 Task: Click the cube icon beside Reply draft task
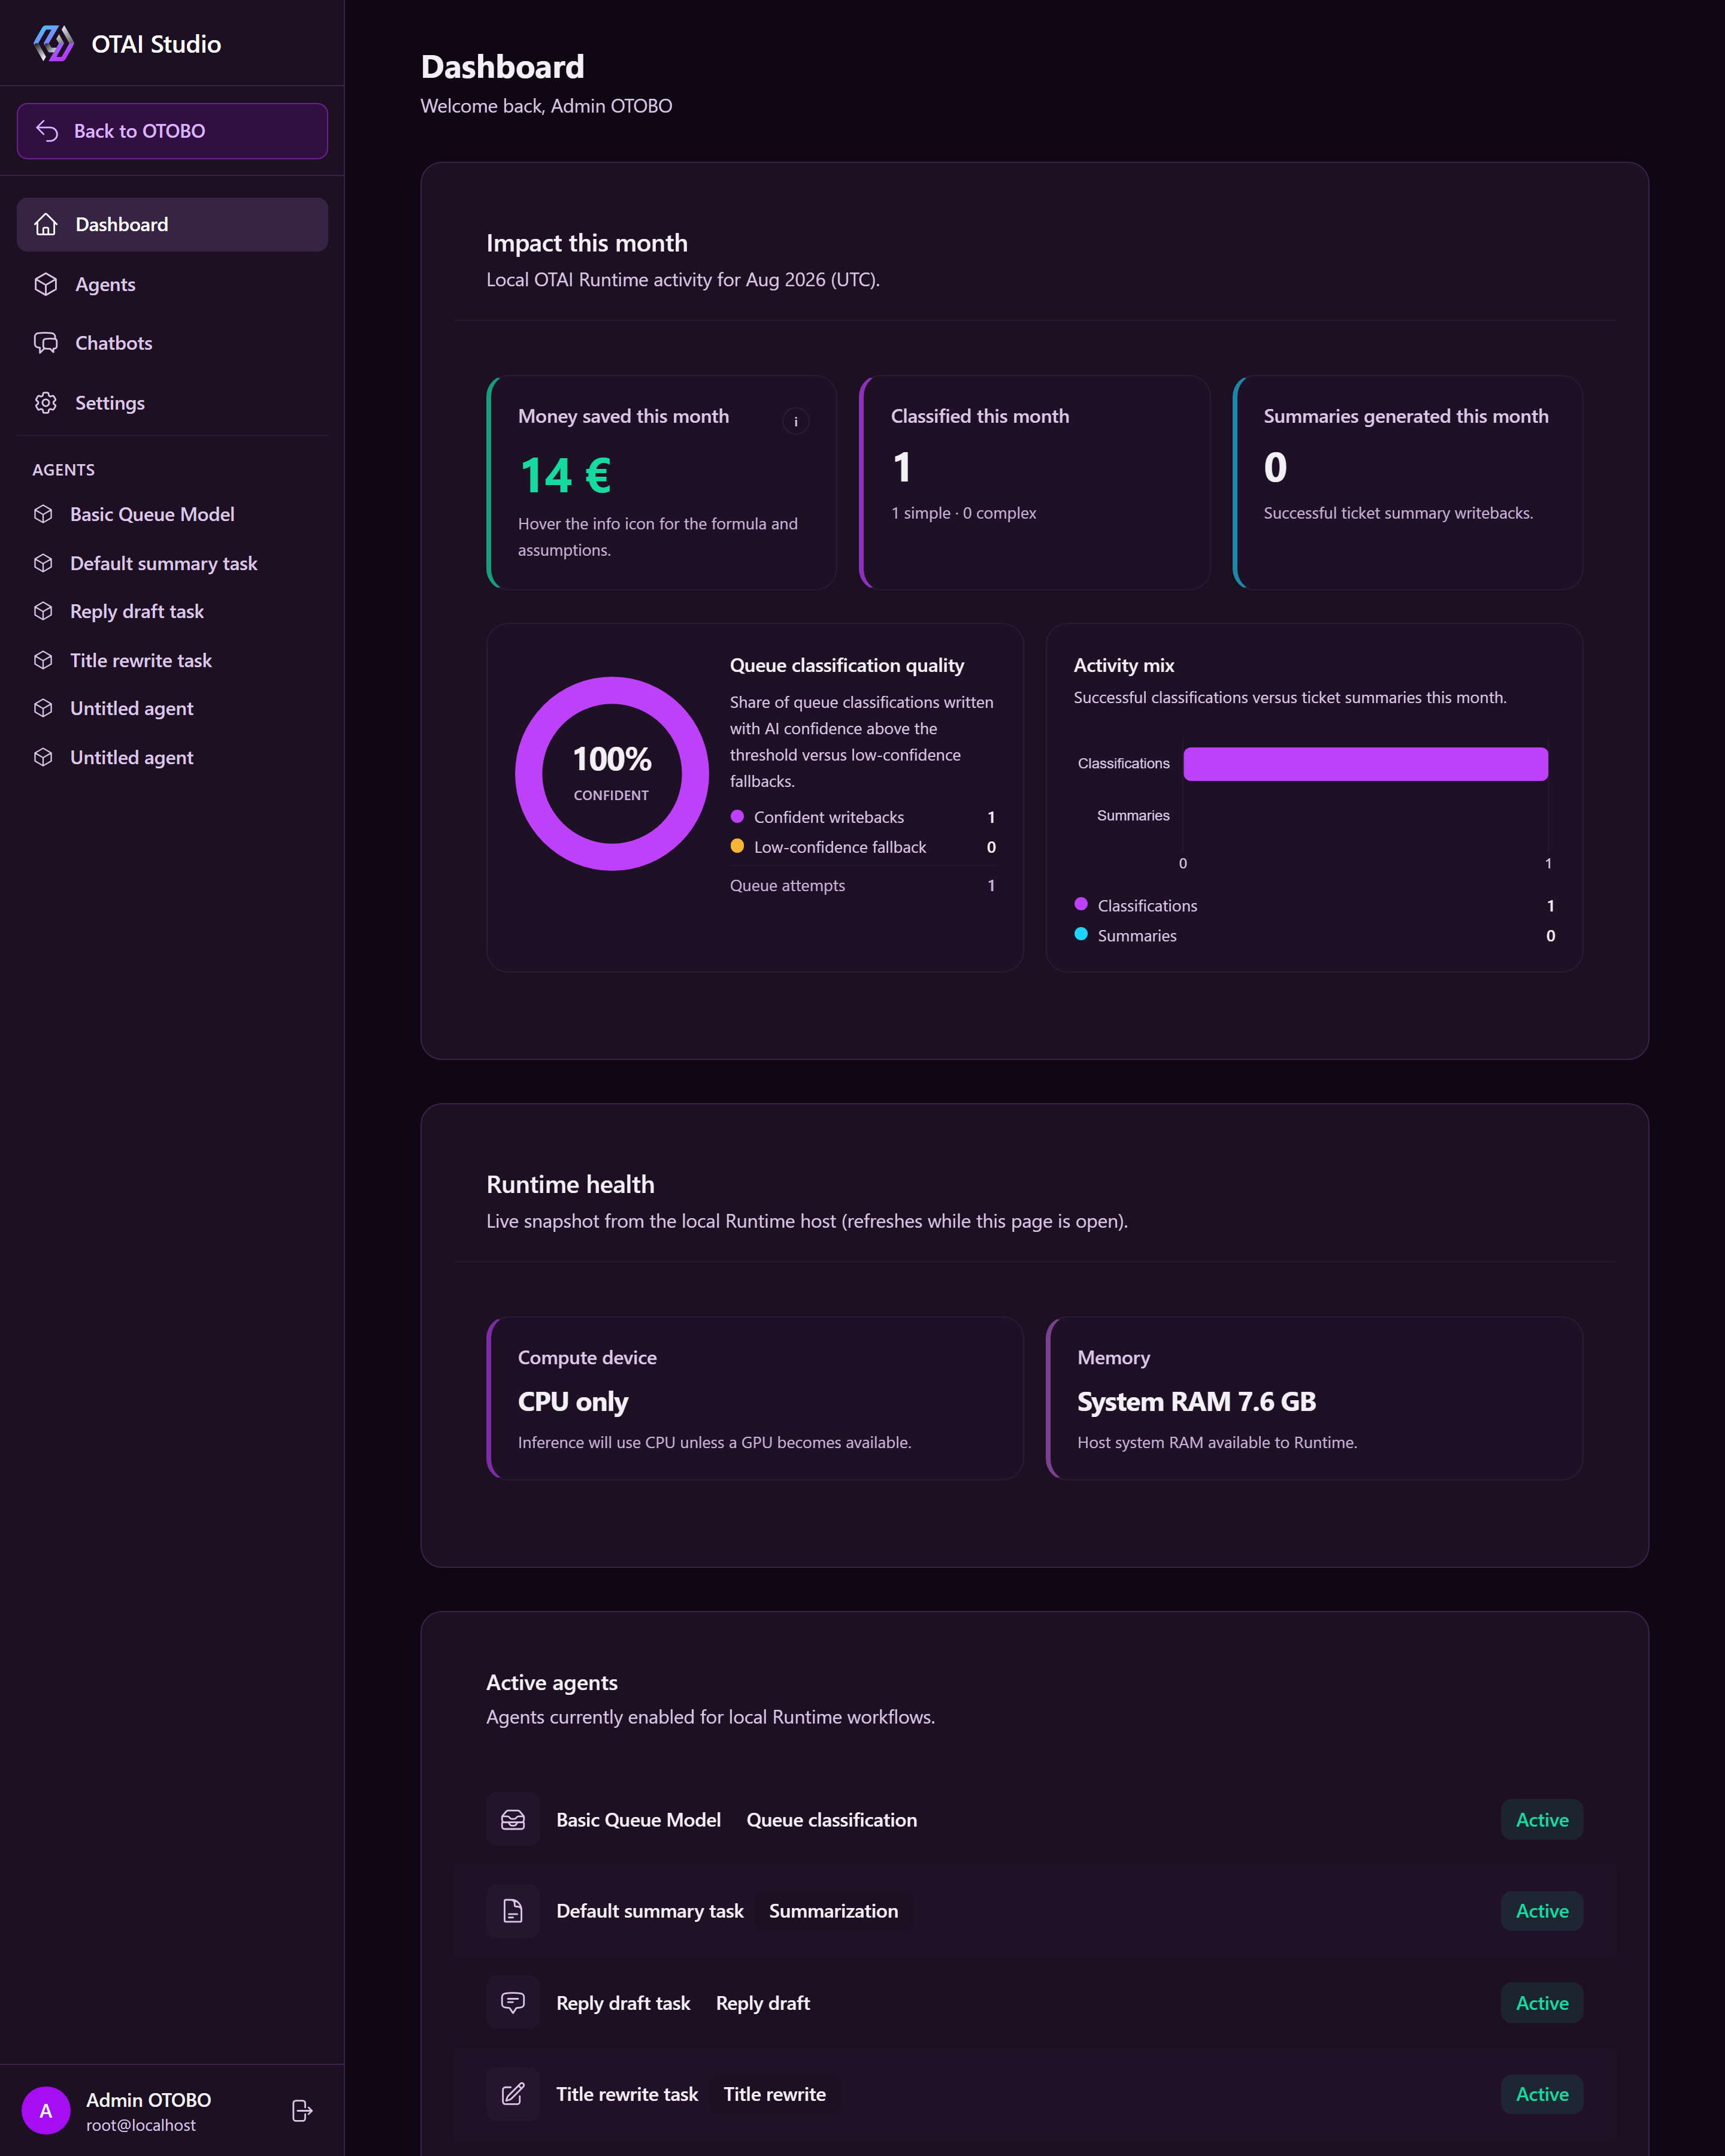pyautogui.click(x=43, y=611)
